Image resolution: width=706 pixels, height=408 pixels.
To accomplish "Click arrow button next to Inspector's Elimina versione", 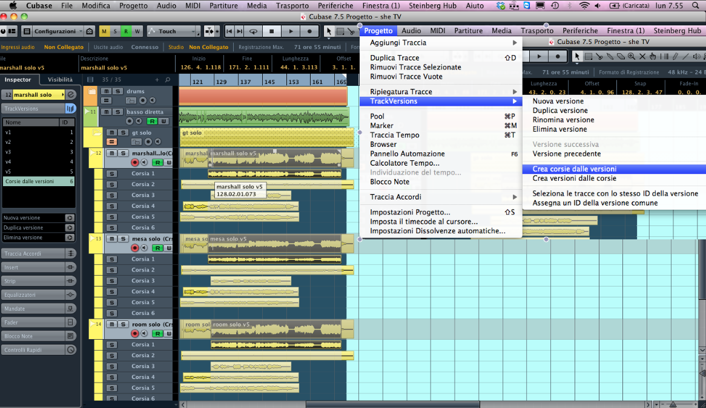I will (70, 238).
